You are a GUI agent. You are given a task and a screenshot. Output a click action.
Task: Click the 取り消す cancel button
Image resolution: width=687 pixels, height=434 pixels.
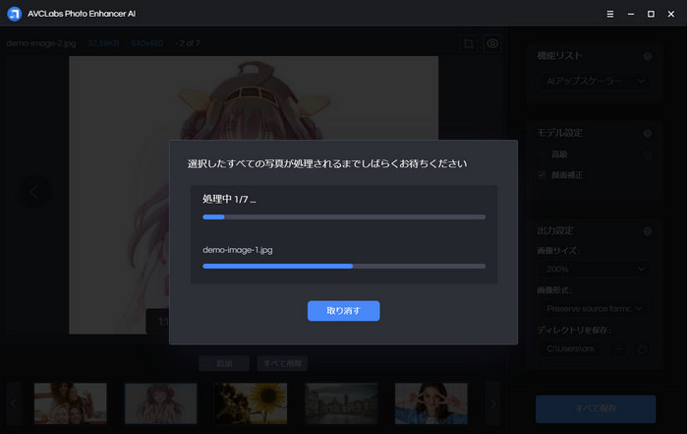[344, 311]
